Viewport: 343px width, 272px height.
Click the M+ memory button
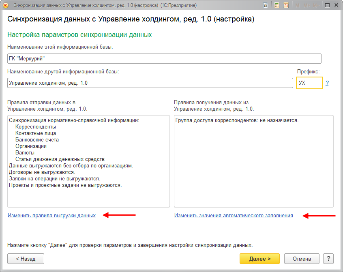point(307,5)
